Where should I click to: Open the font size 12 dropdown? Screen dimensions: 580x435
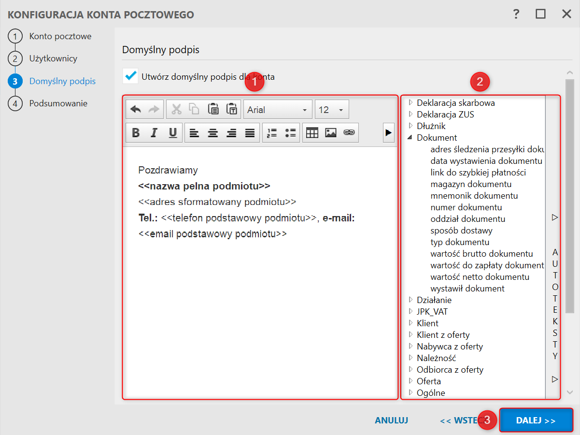pos(332,110)
